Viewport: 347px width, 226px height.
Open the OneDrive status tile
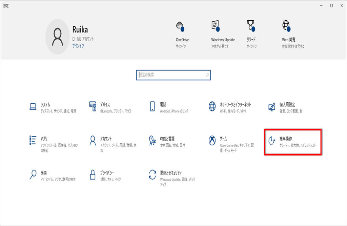(x=182, y=34)
